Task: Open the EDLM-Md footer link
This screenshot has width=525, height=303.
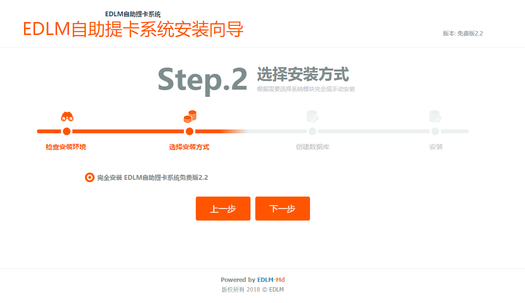Action: click(271, 280)
